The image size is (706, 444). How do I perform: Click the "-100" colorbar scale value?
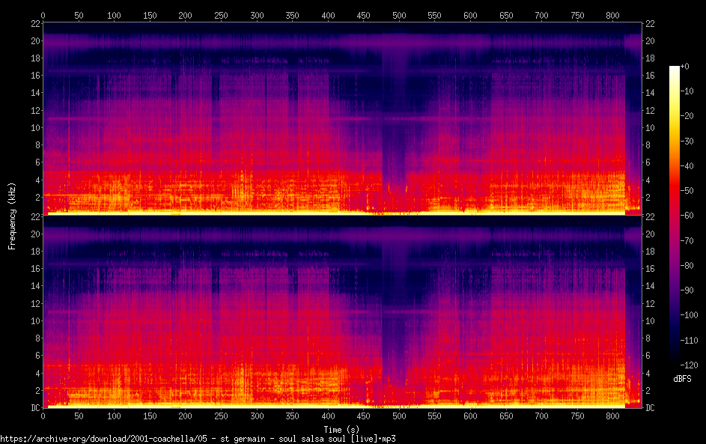click(x=689, y=315)
